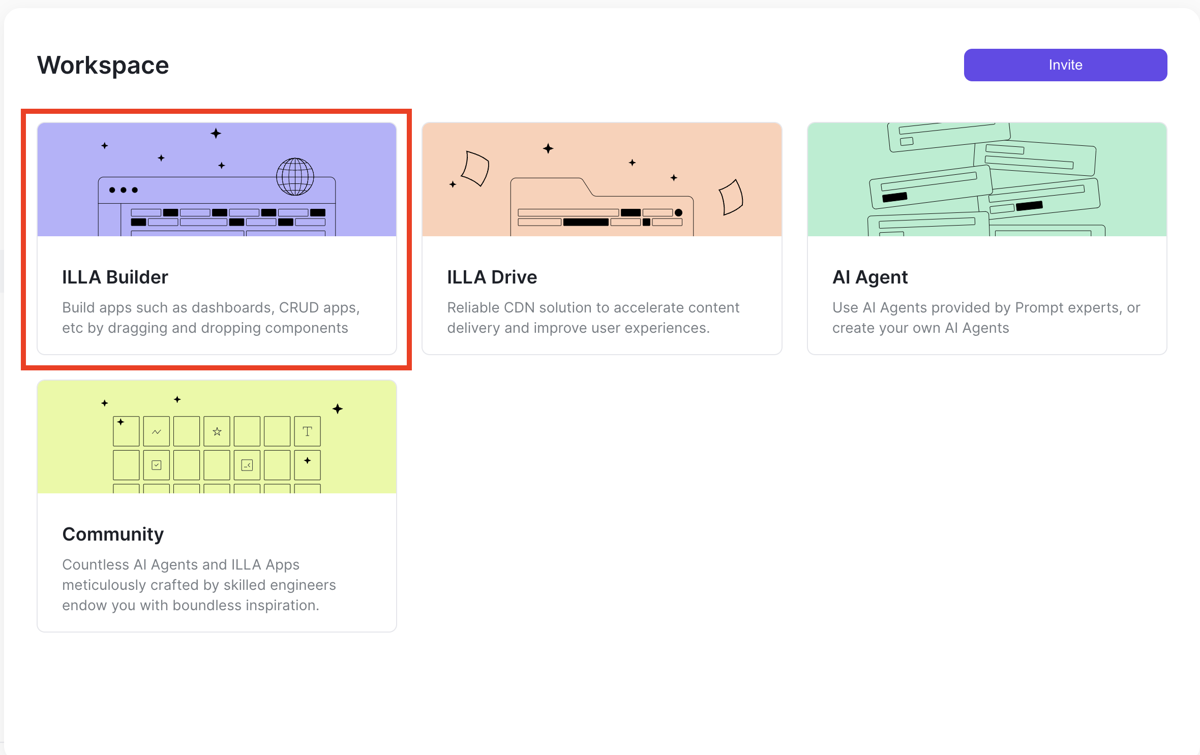Click the AI Agent green illustration banner

coord(986,179)
